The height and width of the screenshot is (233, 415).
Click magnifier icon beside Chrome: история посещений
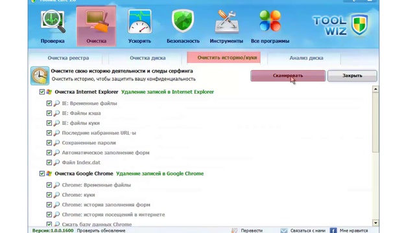point(56,214)
